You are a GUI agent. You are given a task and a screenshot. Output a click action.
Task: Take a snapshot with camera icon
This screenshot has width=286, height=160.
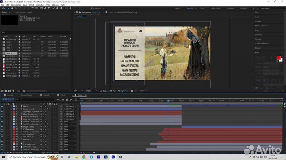point(132,91)
